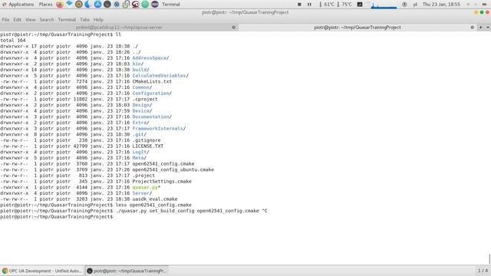The height and width of the screenshot is (276, 491).
Task: Open the clock showing Thu 23 Jan 18:55
Action: (x=441, y=5)
